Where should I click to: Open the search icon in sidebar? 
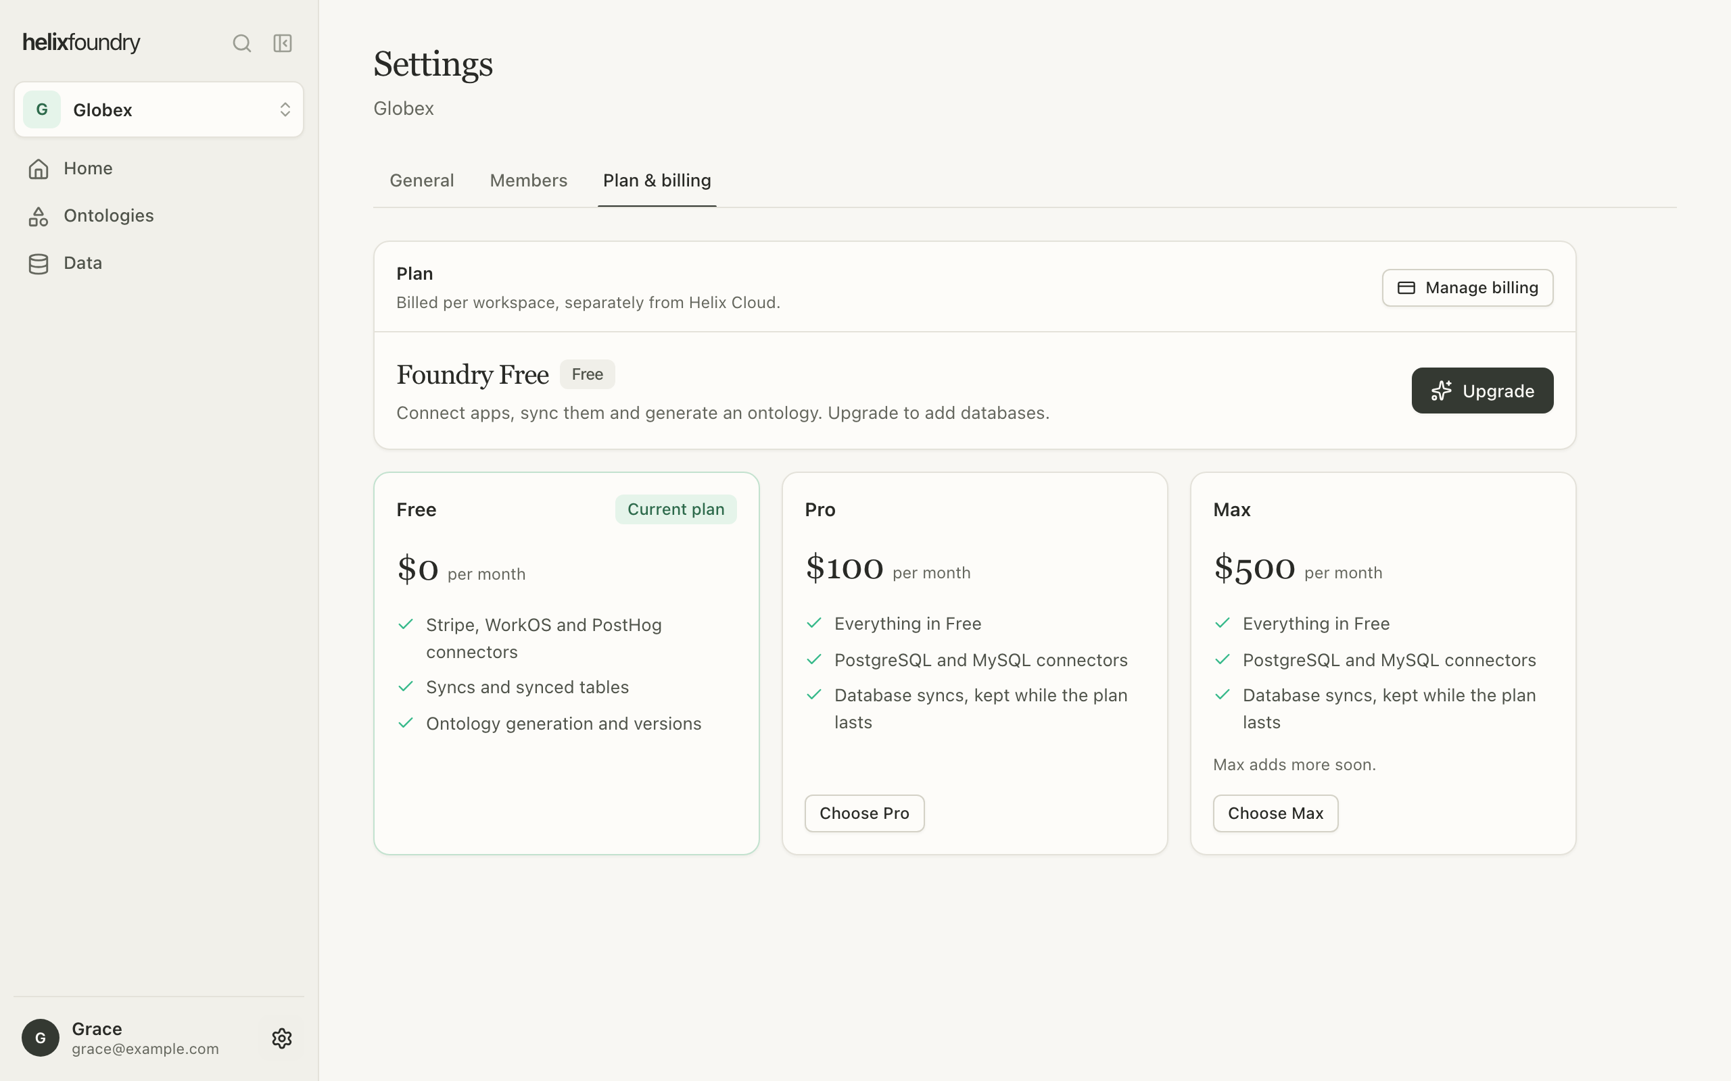[x=242, y=44]
